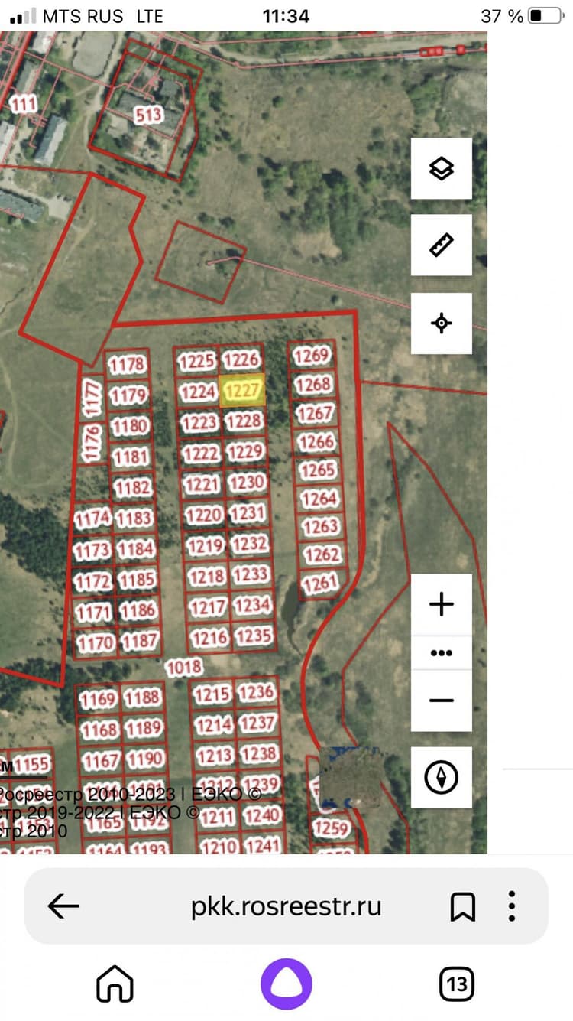573x1021 pixels.
Task: Select parcel 1226 on the map
Action: click(x=242, y=359)
